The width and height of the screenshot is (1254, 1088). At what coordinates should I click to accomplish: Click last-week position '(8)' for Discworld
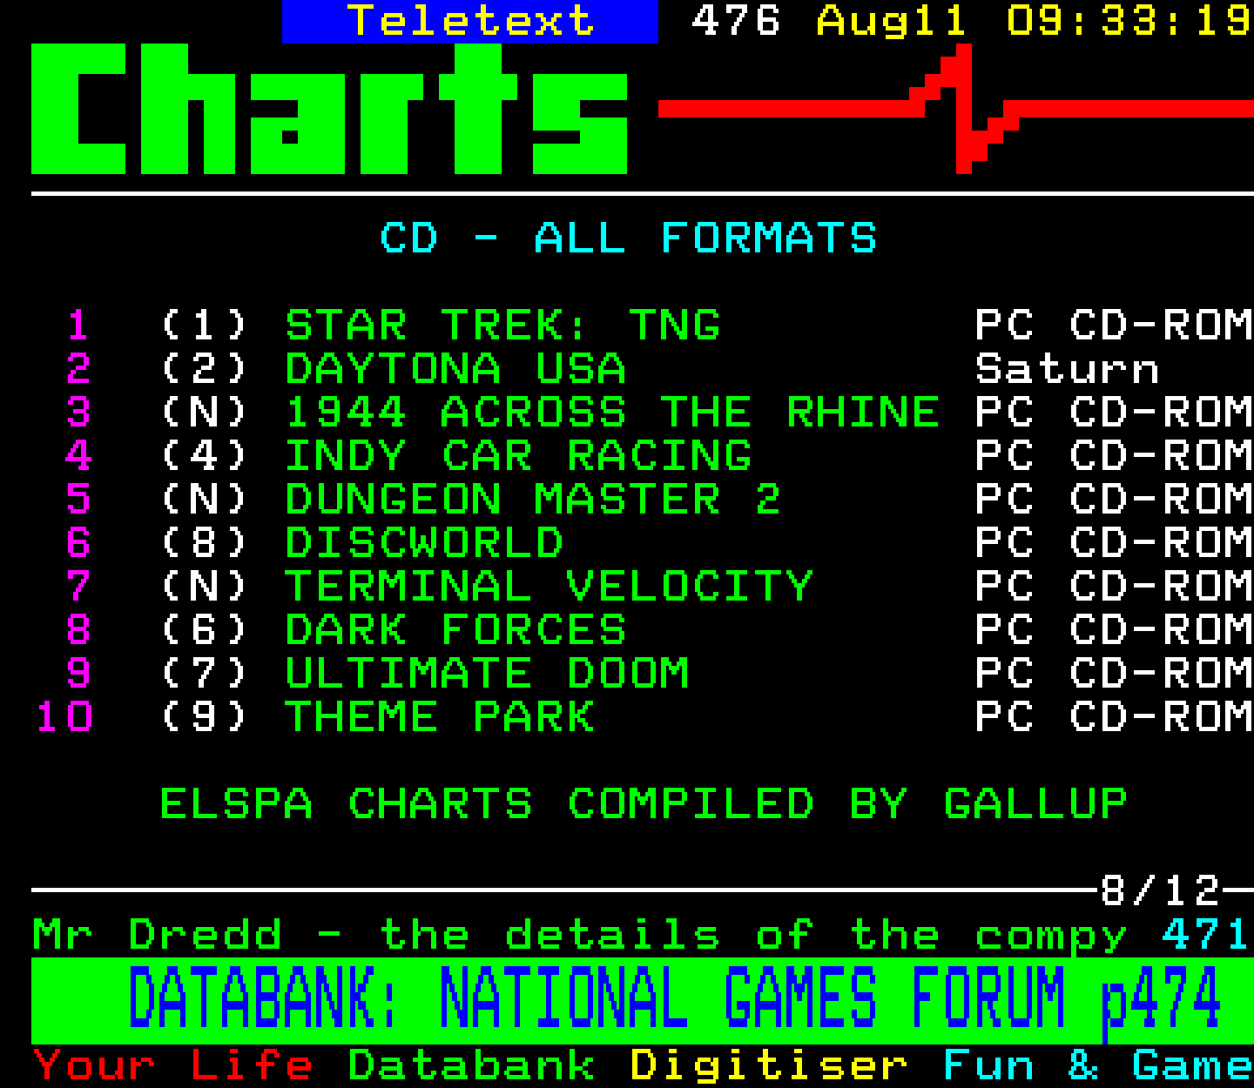click(x=205, y=543)
